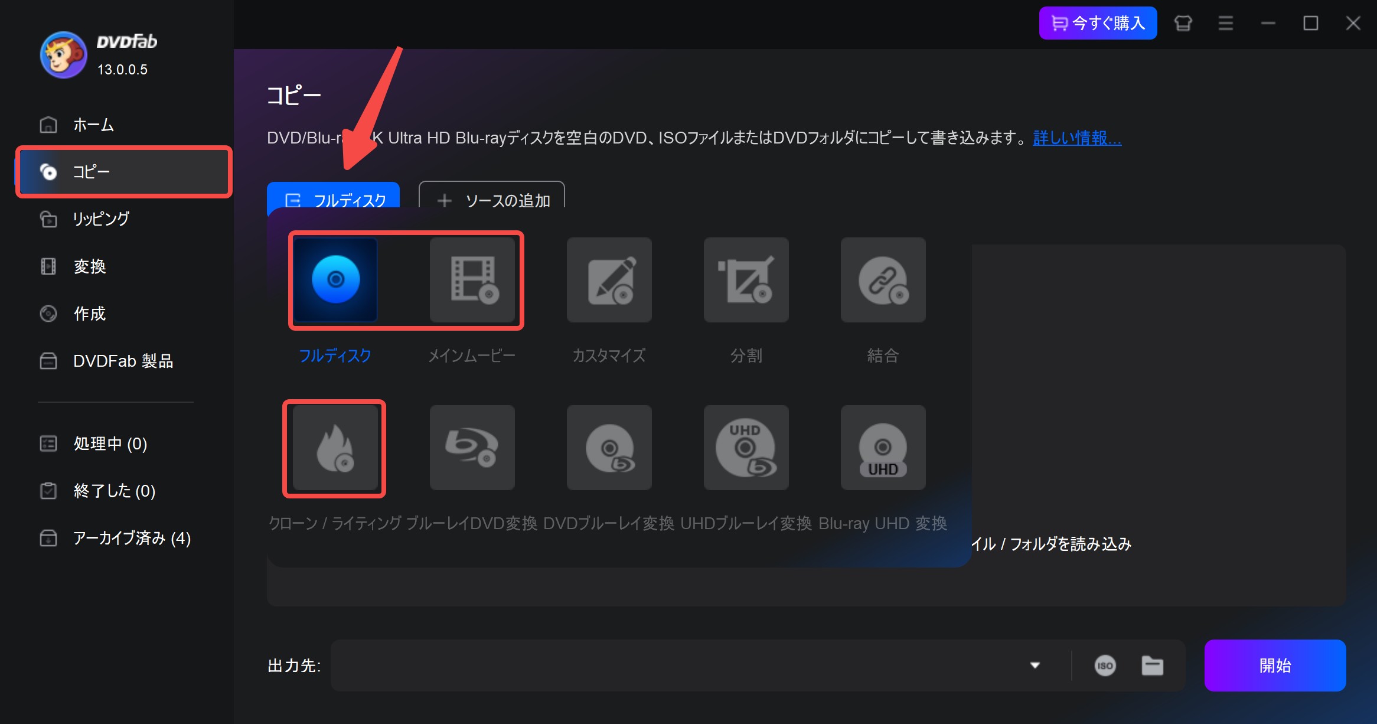Click the 開始 start button
Image resolution: width=1377 pixels, height=724 pixels.
[1275, 666]
